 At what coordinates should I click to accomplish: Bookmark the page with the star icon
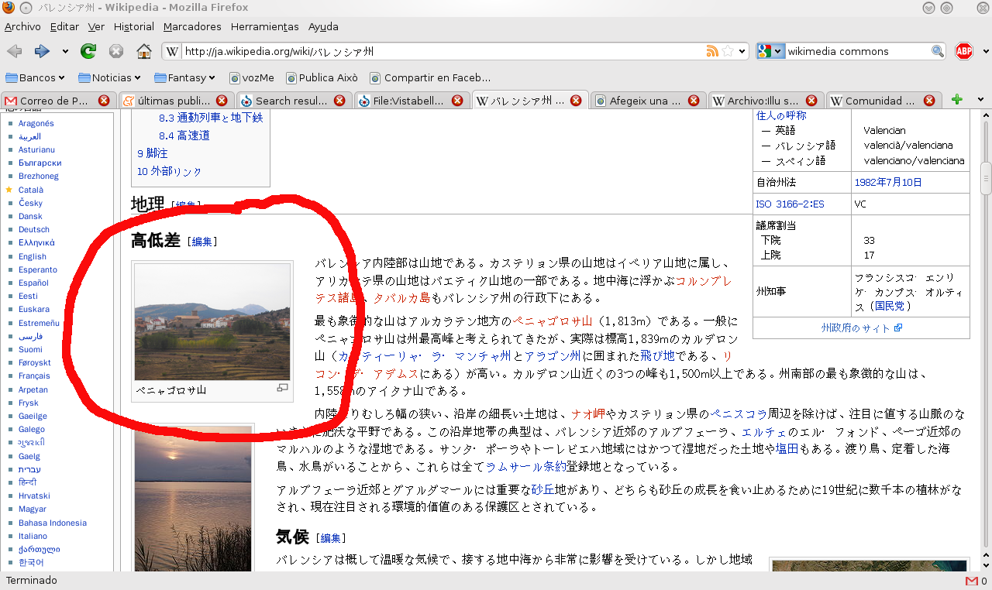[x=728, y=51]
